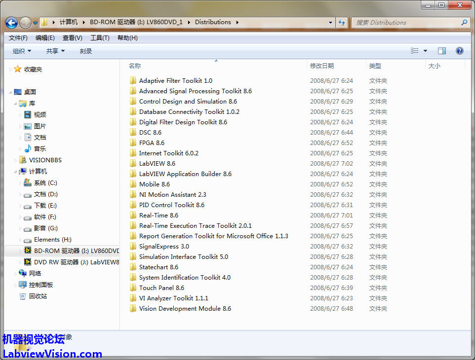Select the 软件 (F:) drive

[x=45, y=217]
